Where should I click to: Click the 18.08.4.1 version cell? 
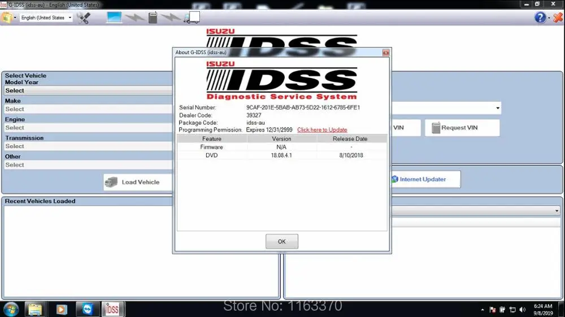click(x=281, y=155)
